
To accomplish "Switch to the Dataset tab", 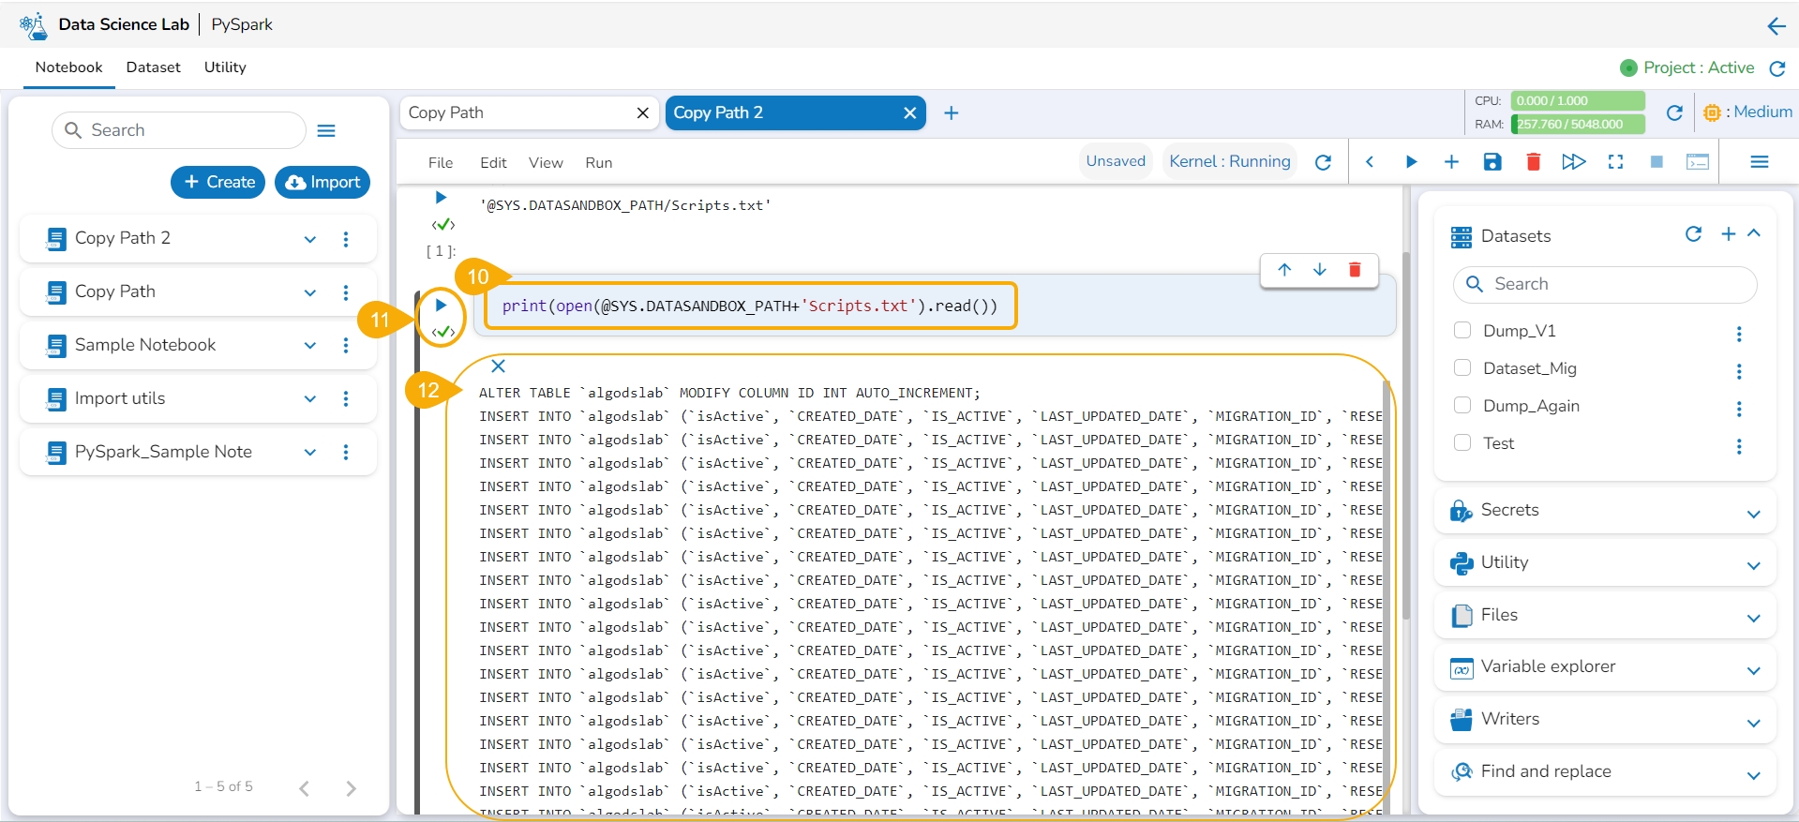I will [153, 67].
